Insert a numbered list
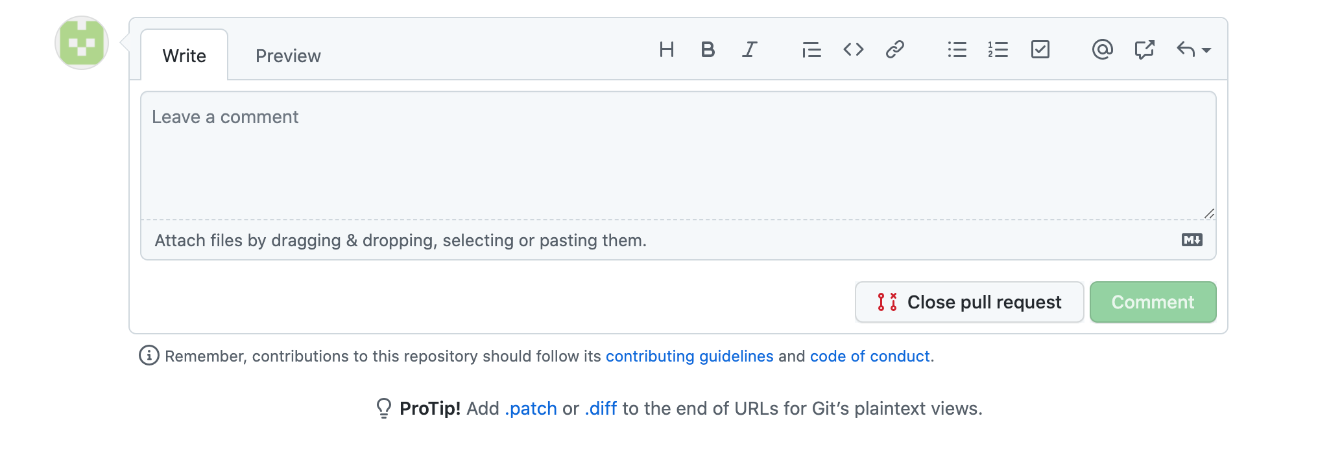The width and height of the screenshot is (1318, 451). (x=998, y=50)
